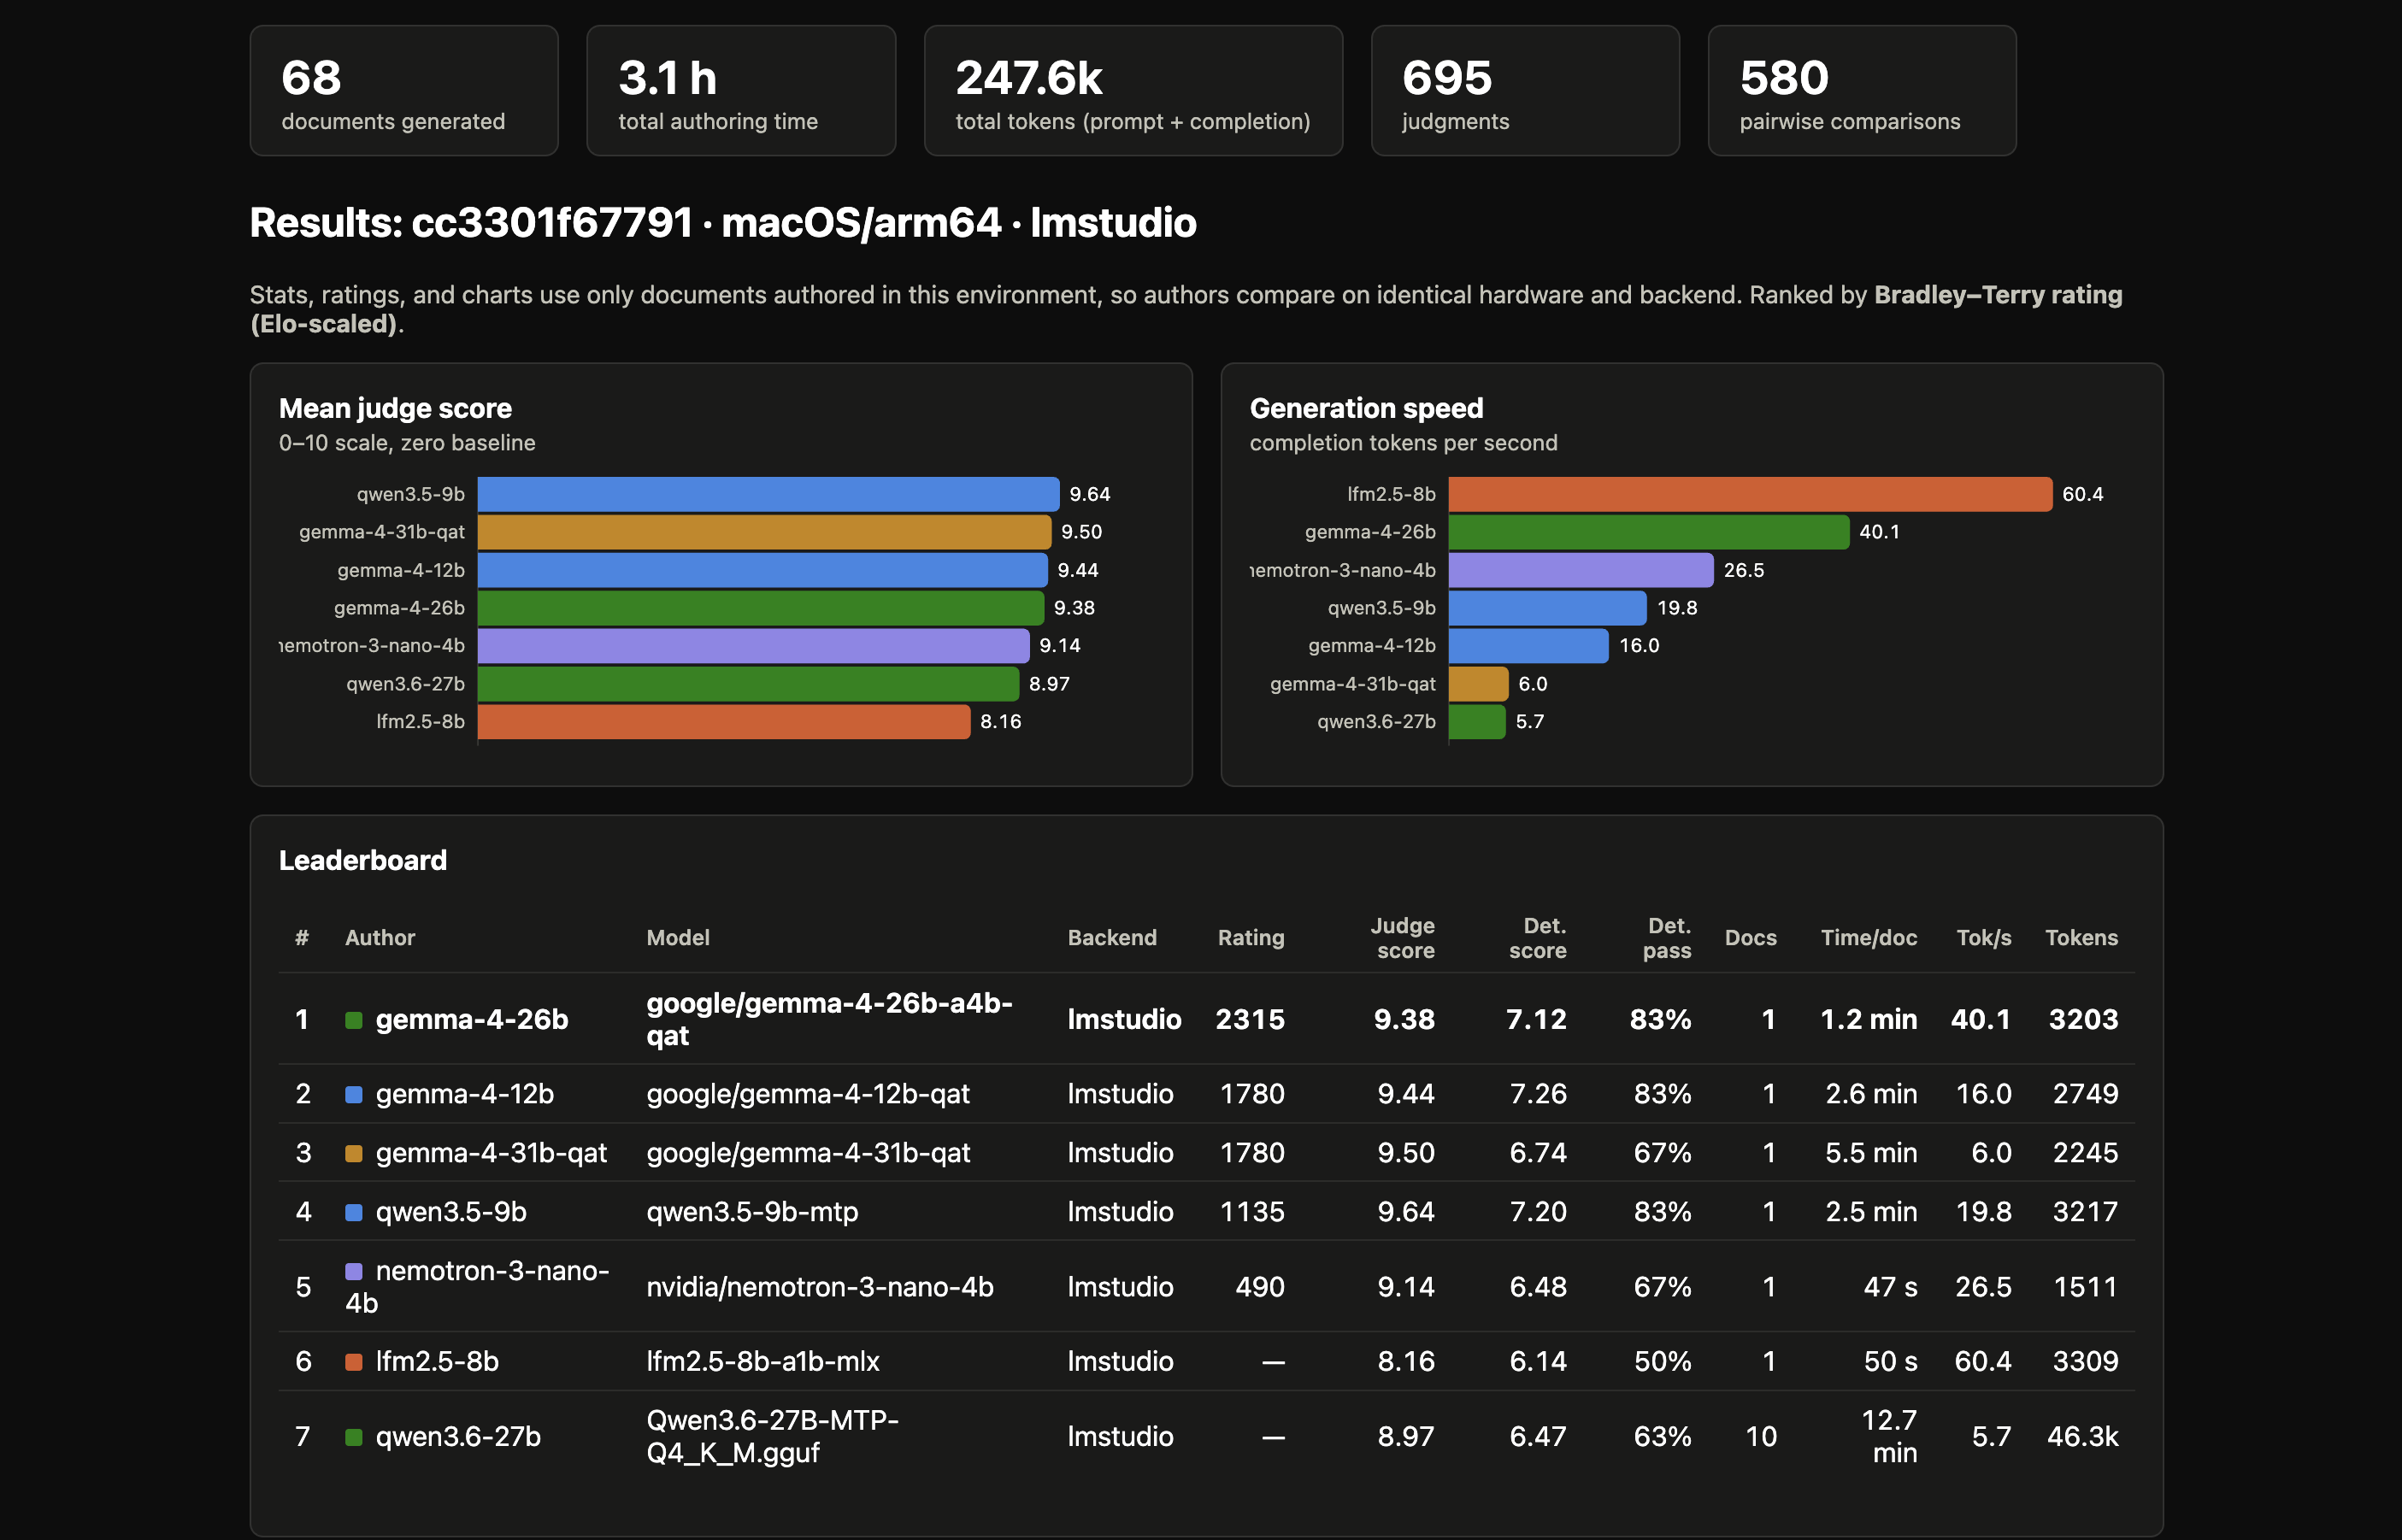Click the blue swatch beside qwen3.5-9b author
Screen dimensions: 2402x1540
click(x=353, y=1212)
